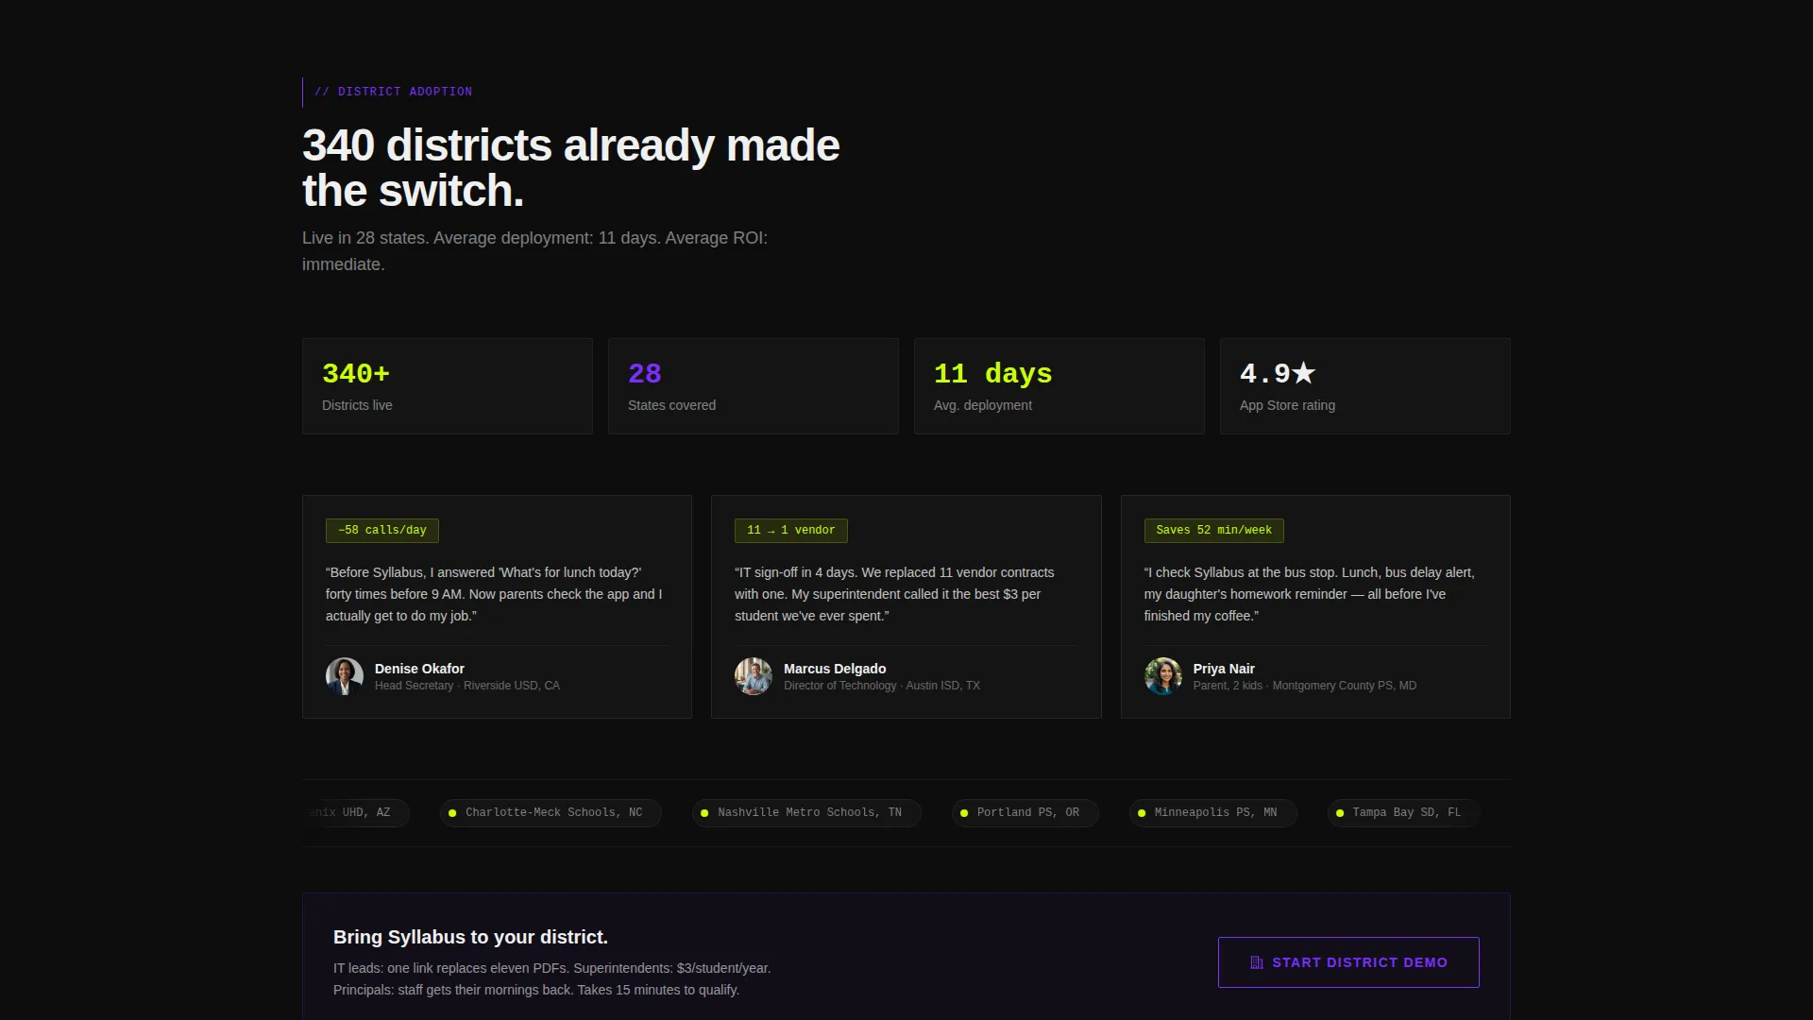The width and height of the screenshot is (1813, 1020).
Task: Click the '340 districts already made the switch' heading
Action: (570, 168)
